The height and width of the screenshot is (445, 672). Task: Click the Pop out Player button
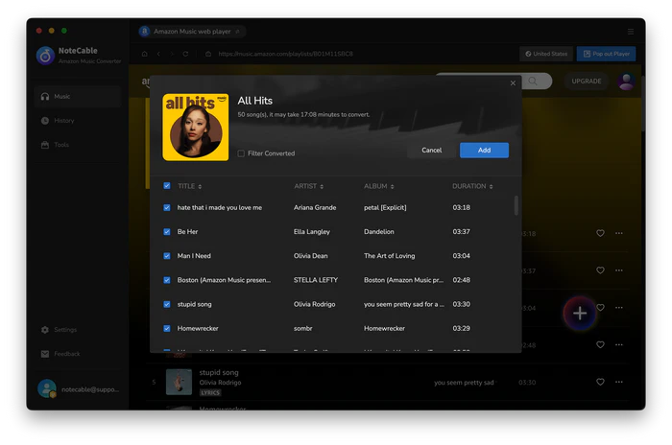coord(606,54)
